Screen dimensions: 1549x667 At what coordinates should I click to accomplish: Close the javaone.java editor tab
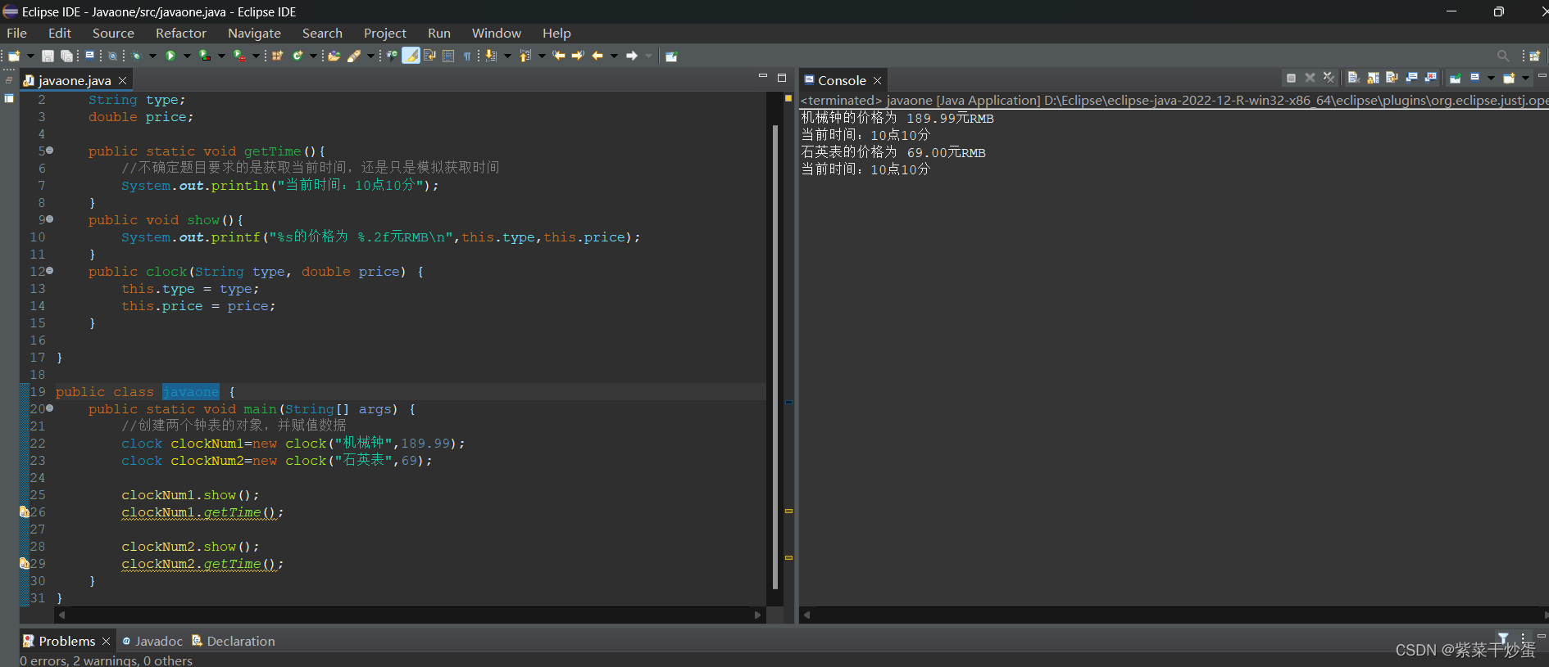coord(122,80)
